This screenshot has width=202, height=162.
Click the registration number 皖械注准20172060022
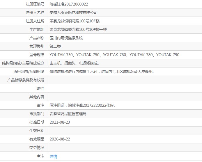coord(69,4)
